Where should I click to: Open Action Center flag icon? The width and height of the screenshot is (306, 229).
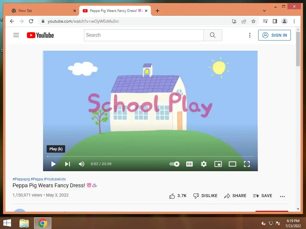tap(278, 223)
